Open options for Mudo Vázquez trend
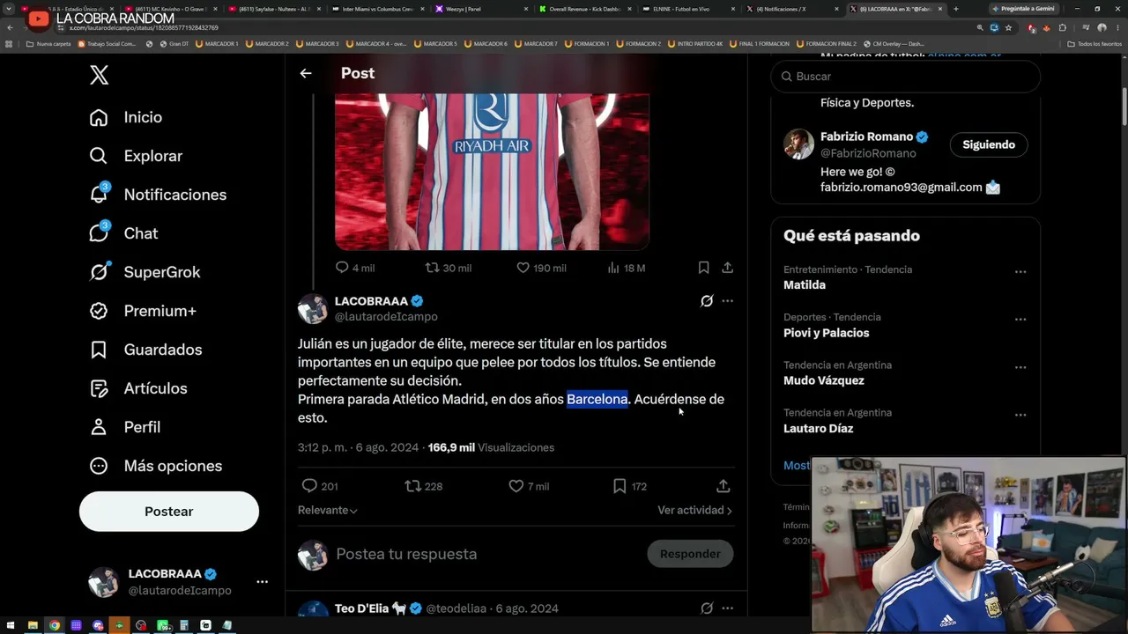 tap(1020, 367)
